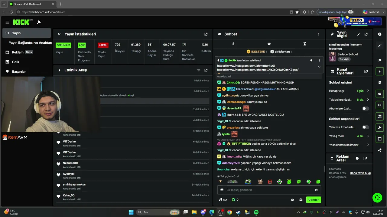
Task: Click the hourglass icon in chat toolbar
Action: click(x=305, y=44)
